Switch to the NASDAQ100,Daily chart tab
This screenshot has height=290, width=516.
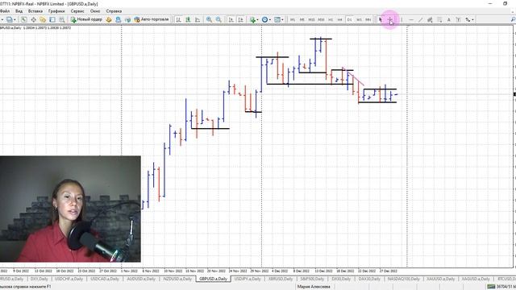pyautogui.click(x=403, y=279)
